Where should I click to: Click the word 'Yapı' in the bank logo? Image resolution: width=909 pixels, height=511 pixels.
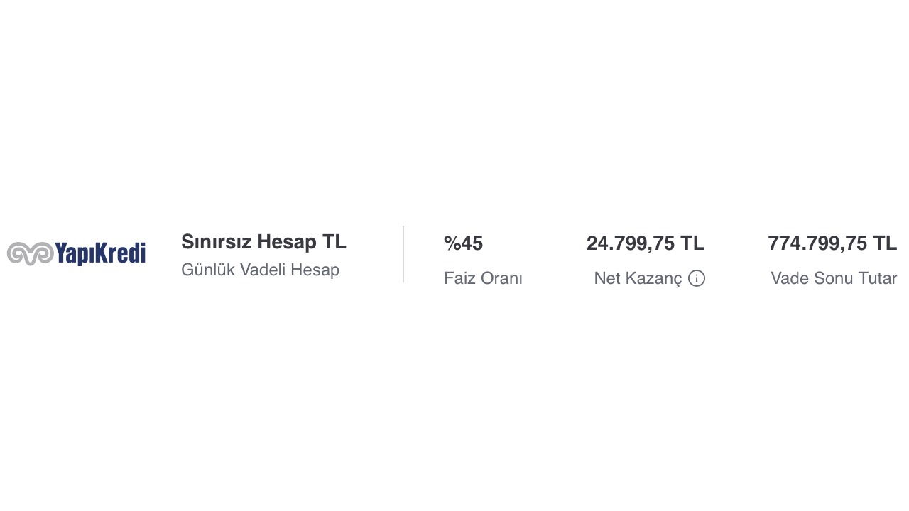click(x=74, y=253)
